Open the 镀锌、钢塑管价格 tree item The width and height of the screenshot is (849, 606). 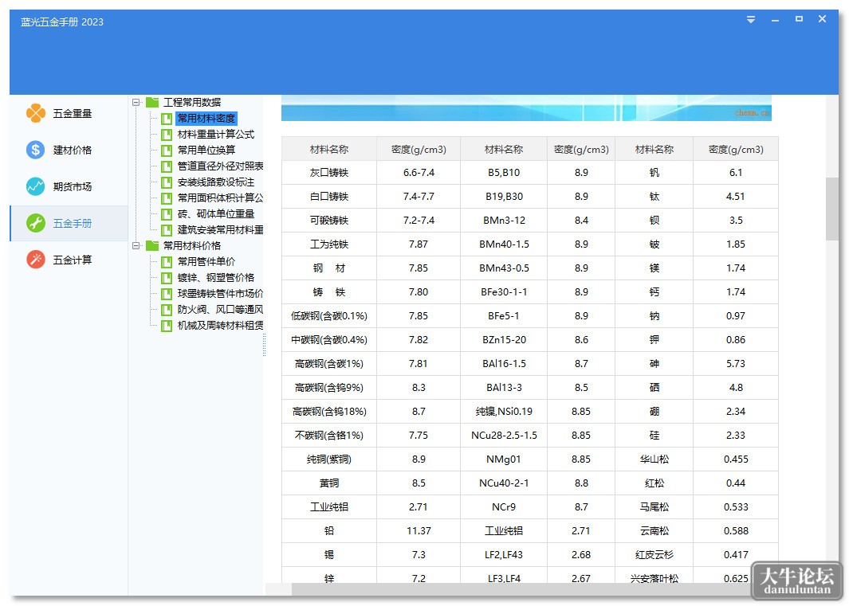pyautogui.click(x=215, y=278)
